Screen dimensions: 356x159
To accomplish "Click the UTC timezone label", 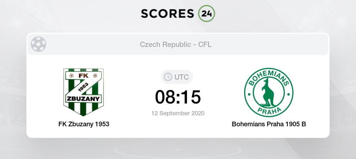I will pos(181,77).
